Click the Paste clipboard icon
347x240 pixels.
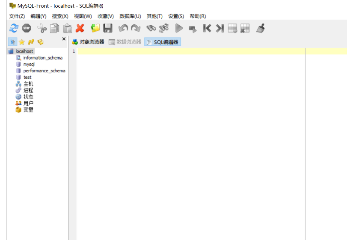pos(68,28)
